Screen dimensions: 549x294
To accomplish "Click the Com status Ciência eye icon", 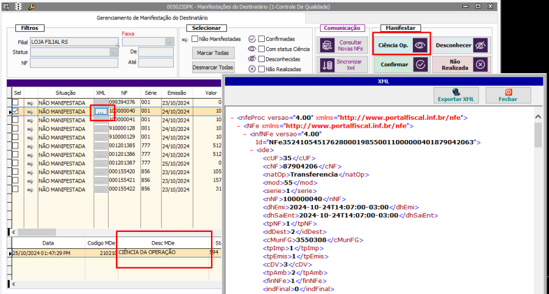I will (x=252, y=49).
